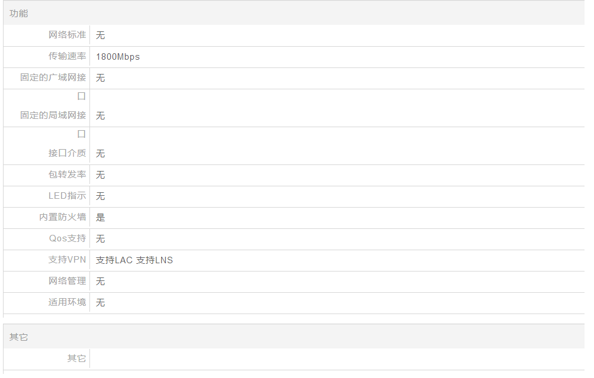
Task: Click the 其它 section header
Action: (x=19, y=337)
